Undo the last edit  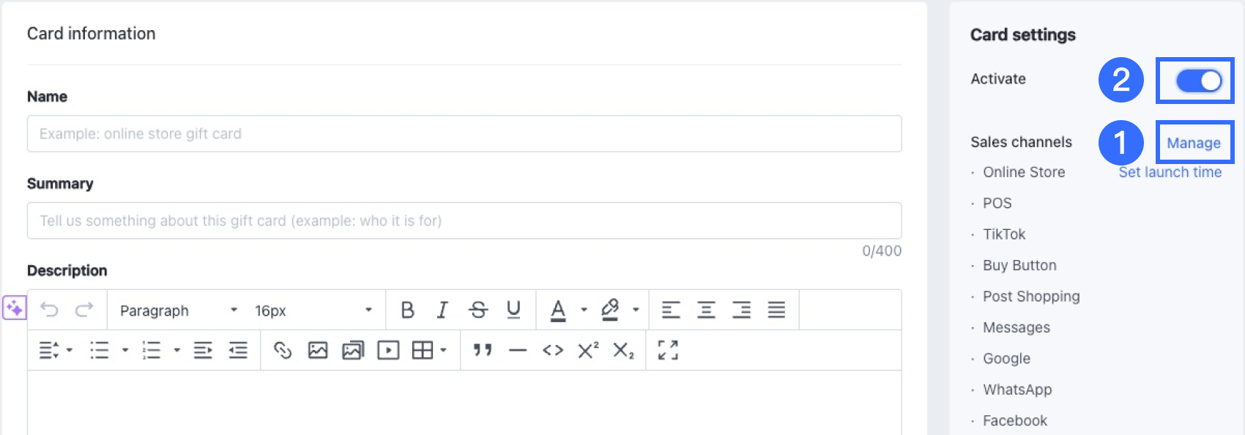click(x=49, y=310)
